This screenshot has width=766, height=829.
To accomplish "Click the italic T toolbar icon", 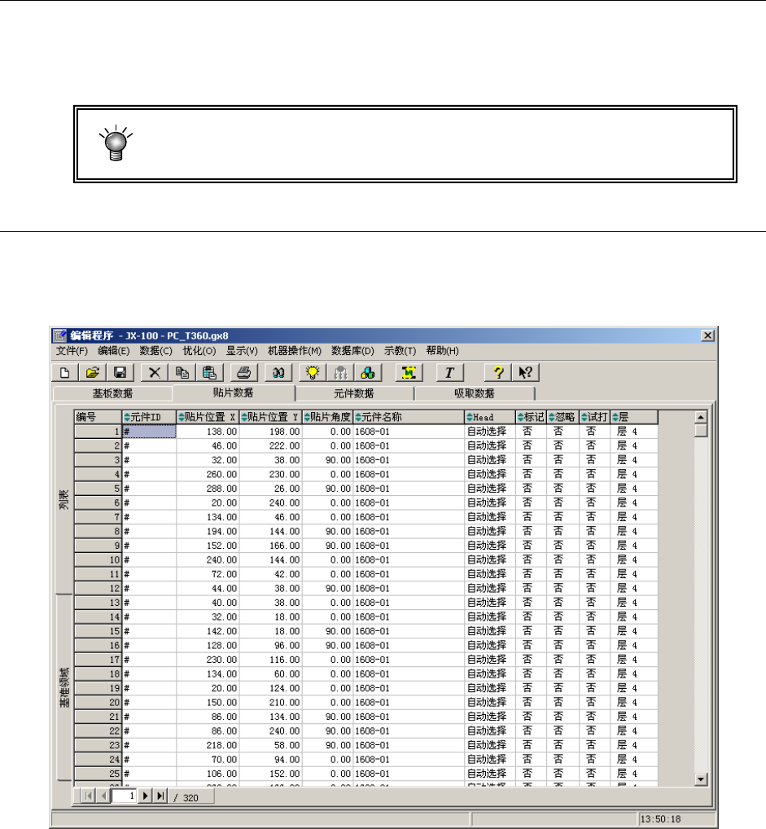I will point(450,373).
